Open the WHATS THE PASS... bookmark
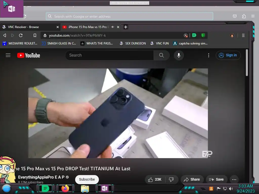 tap(97, 43)
